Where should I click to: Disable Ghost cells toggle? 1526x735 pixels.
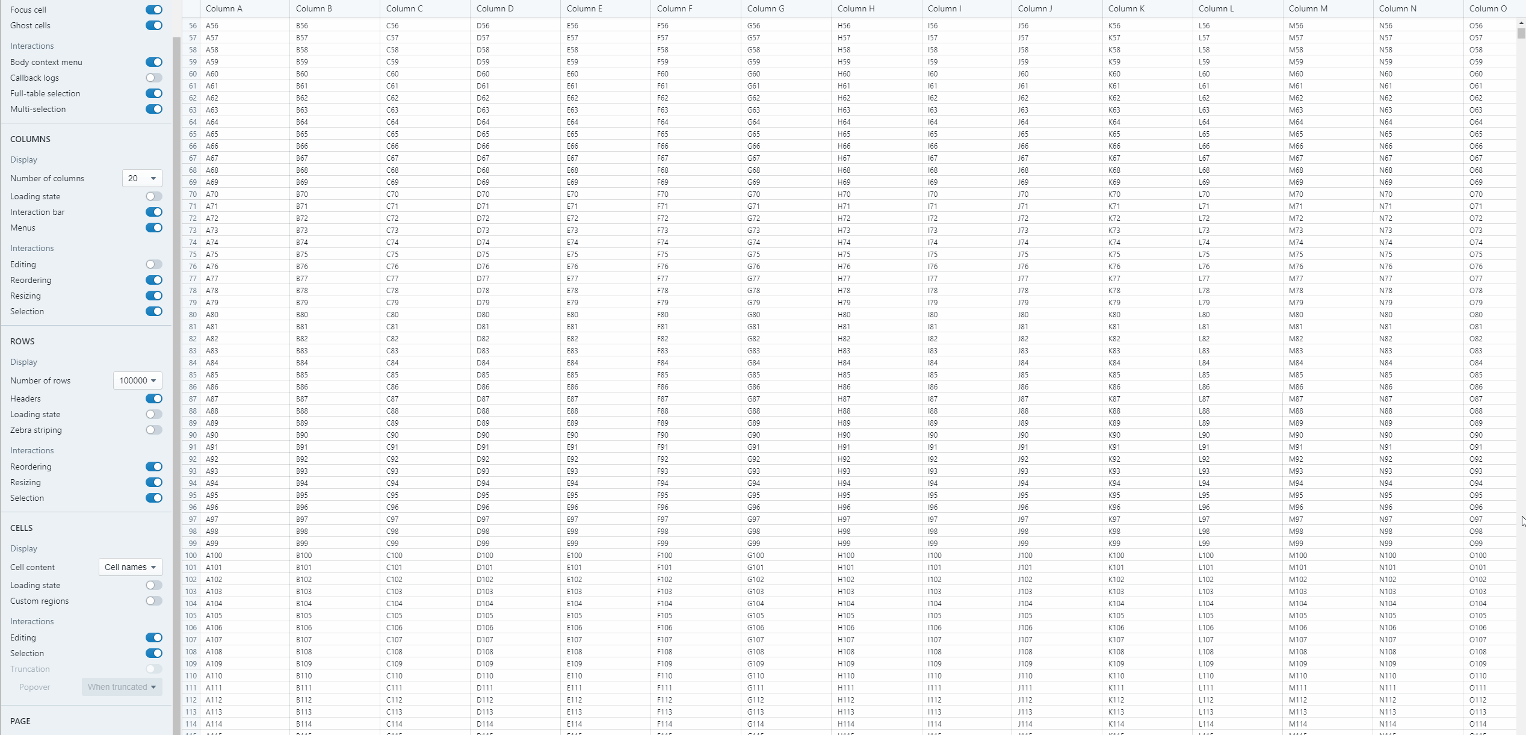pos(153,25)
